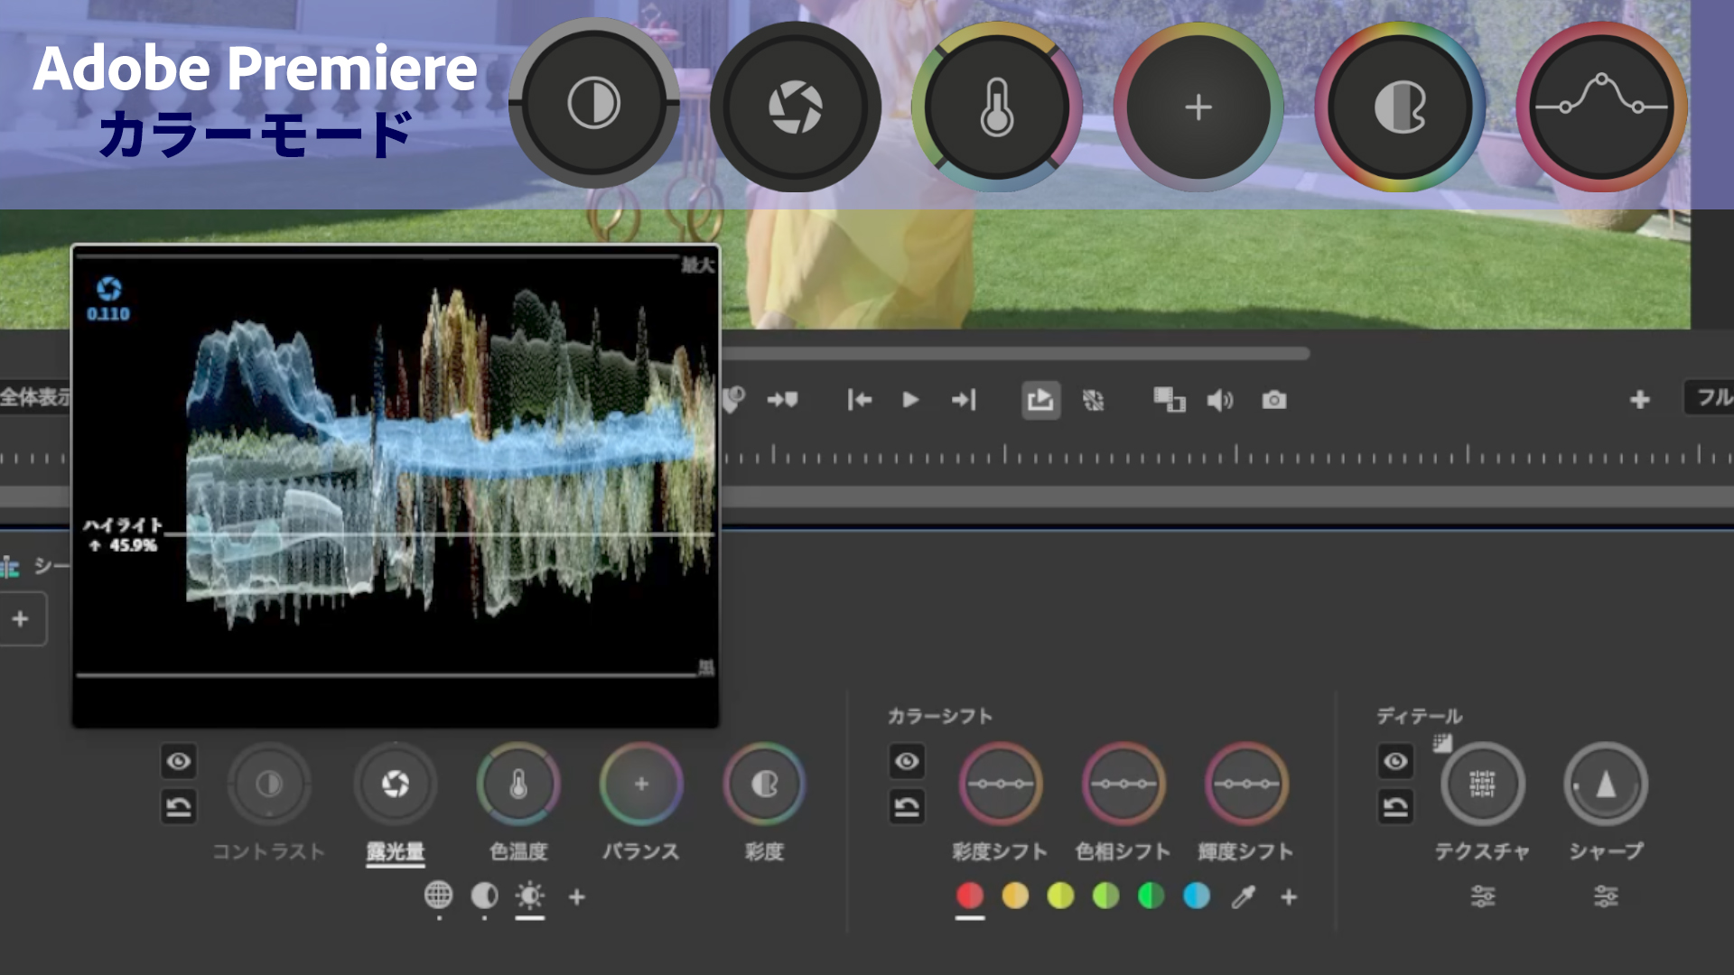Reset basic color adjustments with undo arrow
Viewport: 1734px width, 975px height.
coord(179,806)
